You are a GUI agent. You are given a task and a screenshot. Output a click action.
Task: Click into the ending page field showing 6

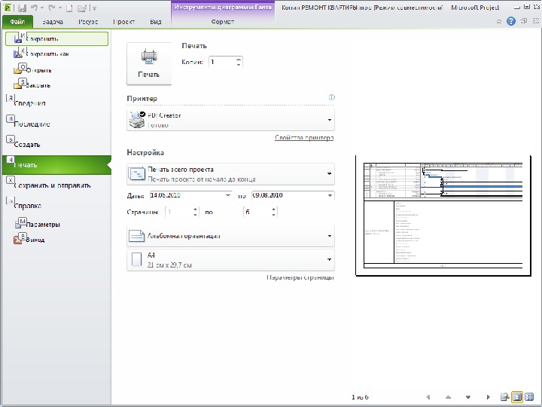[257, 212]
